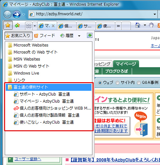The width and height of the screenshot is (160, 165).
Task: Click the IE logo in title bar
Action: coord(5,4)
